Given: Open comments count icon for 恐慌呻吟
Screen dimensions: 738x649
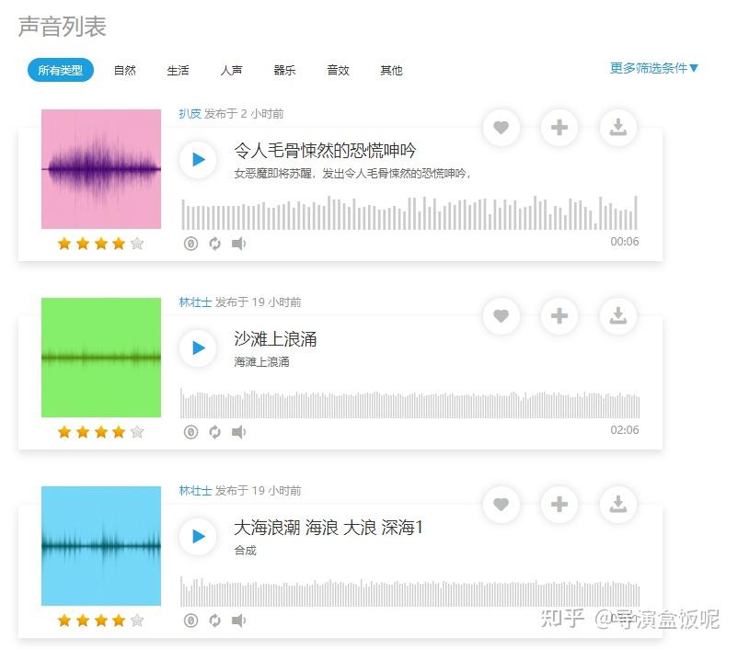Looking at the screenshot, I should (x=191, y=243).
